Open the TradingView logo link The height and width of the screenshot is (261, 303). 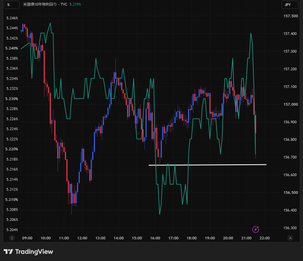pyautogui.click(x=29, y=252)
